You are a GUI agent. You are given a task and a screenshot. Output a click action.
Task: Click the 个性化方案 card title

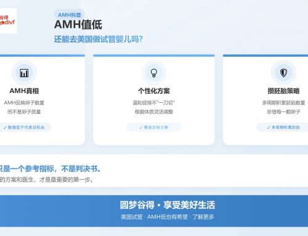pos(154,91)
